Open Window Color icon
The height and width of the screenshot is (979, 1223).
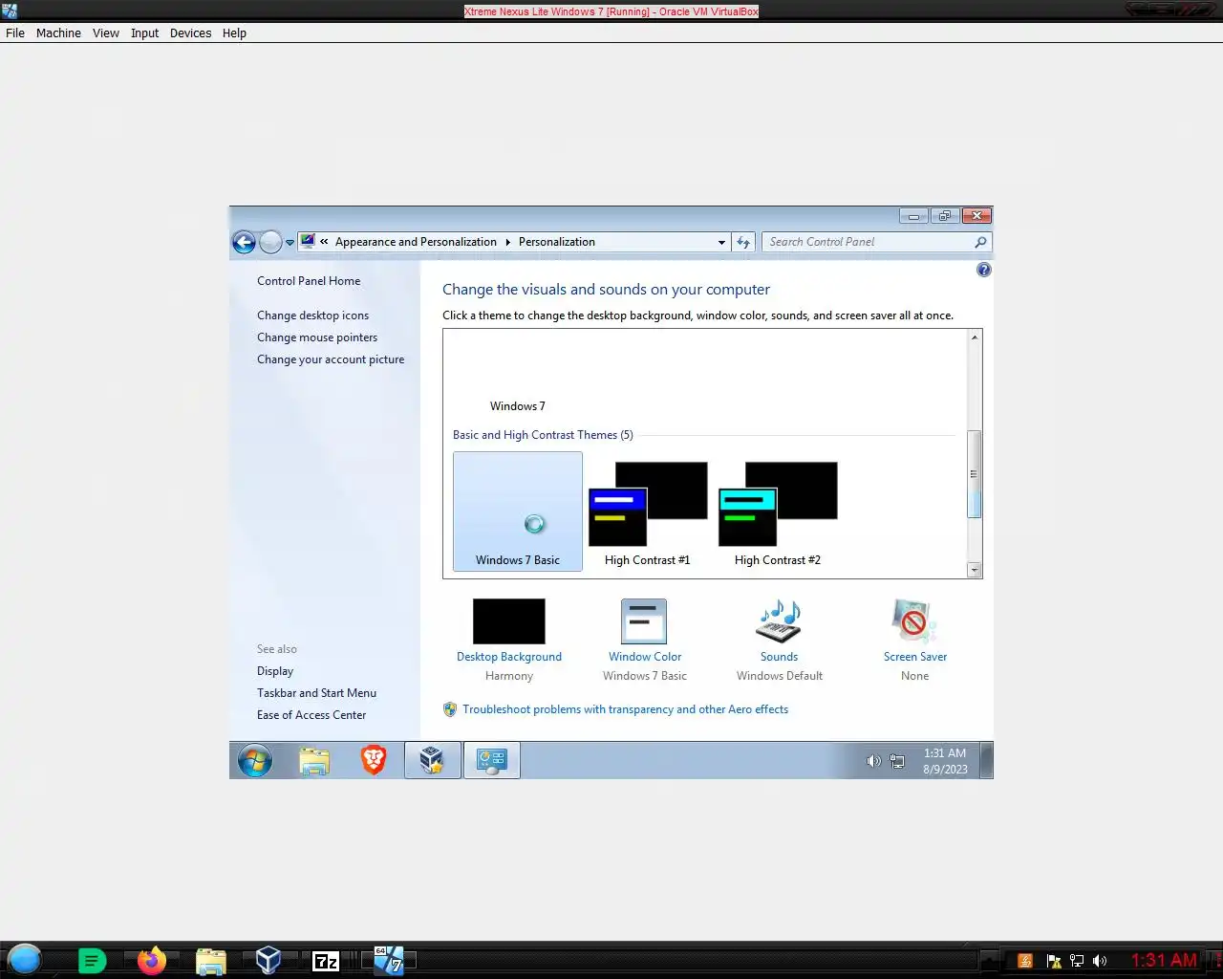point(644,621)
